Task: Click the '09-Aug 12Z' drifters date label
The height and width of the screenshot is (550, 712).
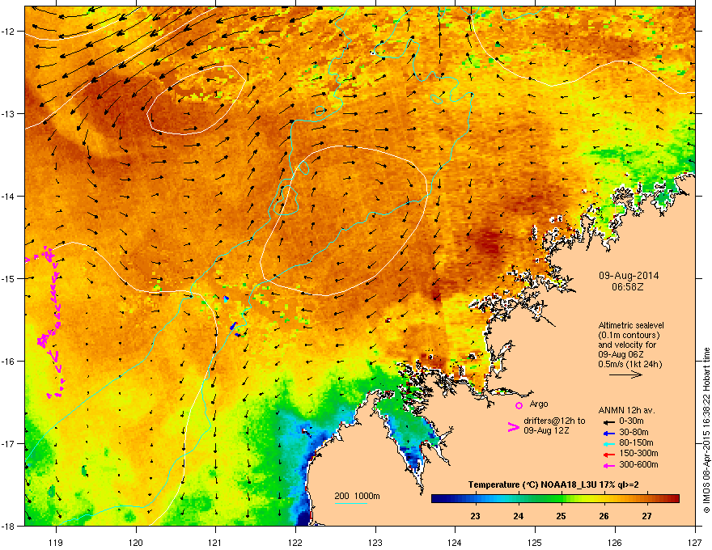Action: [546, 430]
